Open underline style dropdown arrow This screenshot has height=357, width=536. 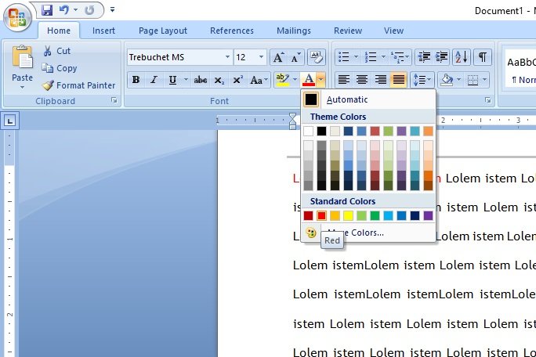[186, 80]
